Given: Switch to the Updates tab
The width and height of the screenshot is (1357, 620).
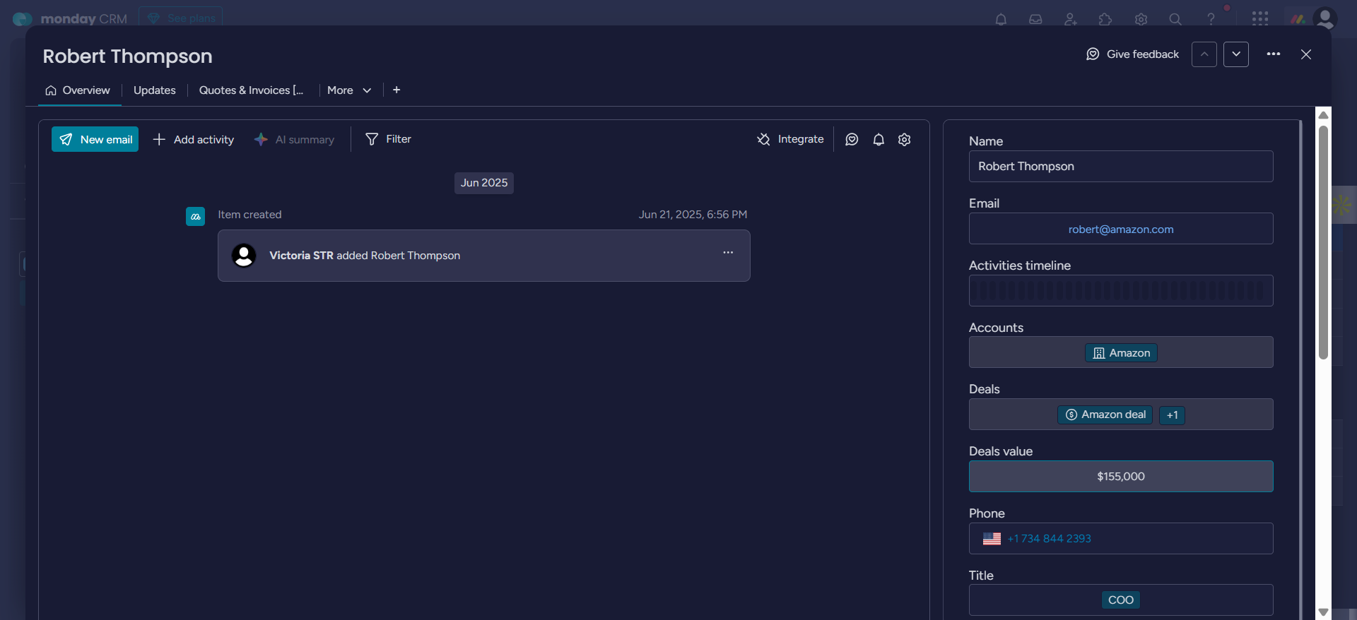Looking at the screenshot, I should [155, 90].
